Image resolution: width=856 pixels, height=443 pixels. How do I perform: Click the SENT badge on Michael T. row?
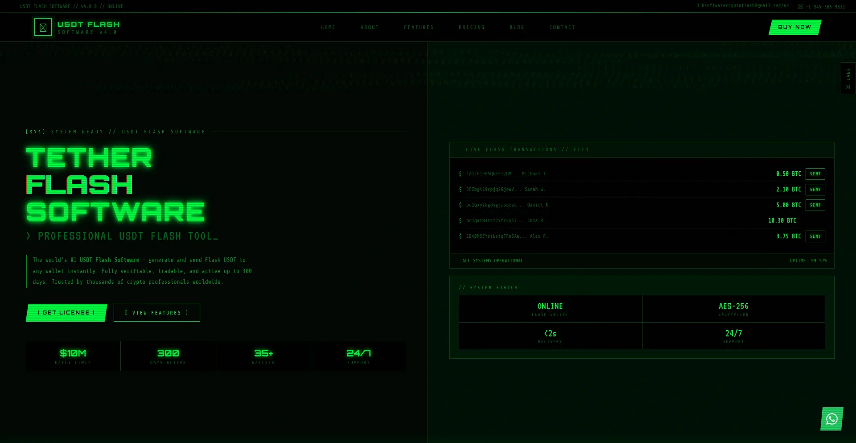point(815,174)
